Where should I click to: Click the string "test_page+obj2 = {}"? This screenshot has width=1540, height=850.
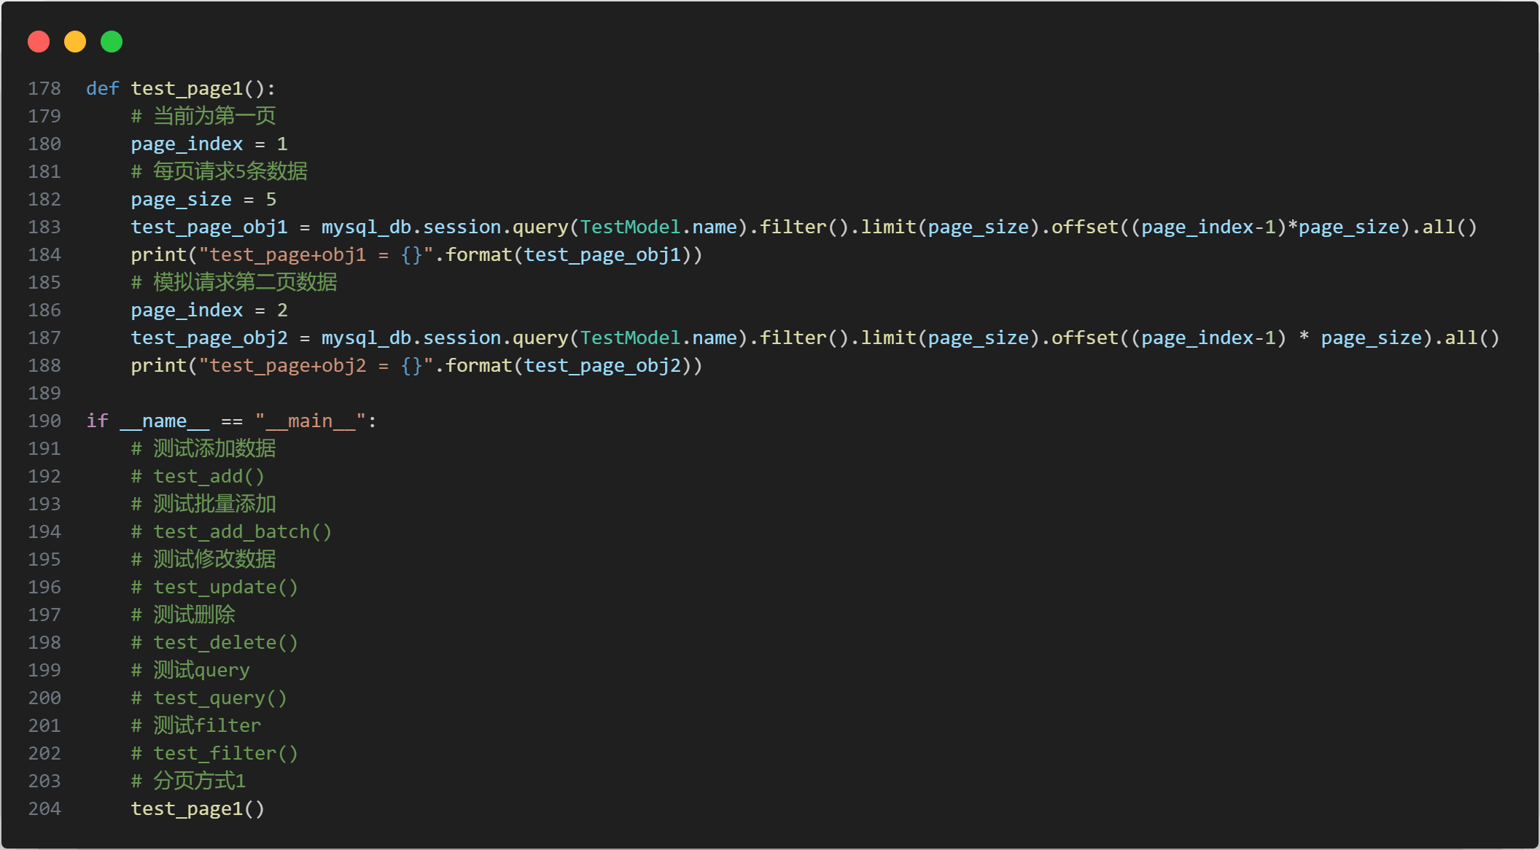point(316,365)
